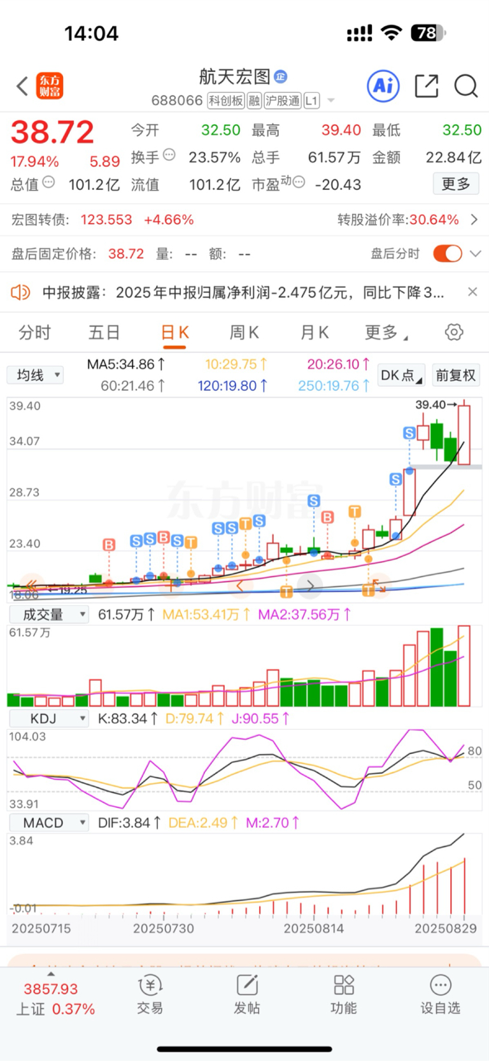
Task: Open the chevron at the 转股溢价率 row
Action: point(474,220)
